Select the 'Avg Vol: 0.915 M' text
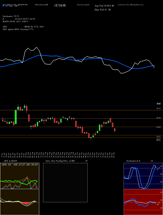Viewport: 163px width, 215px height. coord(104,6)
